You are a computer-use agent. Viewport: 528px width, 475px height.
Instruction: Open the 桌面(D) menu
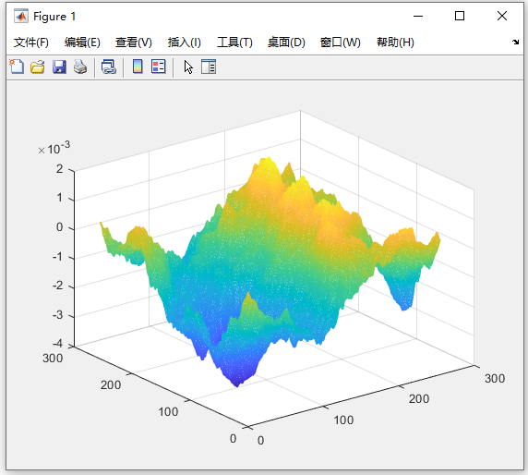(286, 43)
